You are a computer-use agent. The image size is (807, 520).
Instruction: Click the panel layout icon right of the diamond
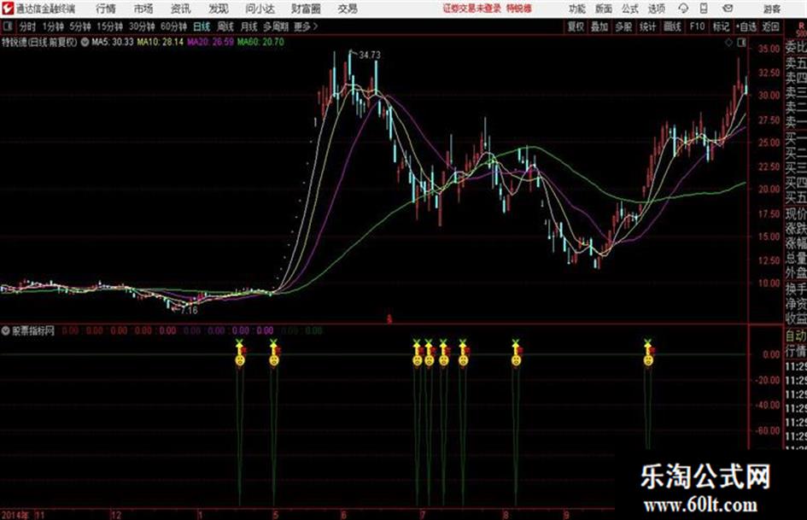coord(741,43)
